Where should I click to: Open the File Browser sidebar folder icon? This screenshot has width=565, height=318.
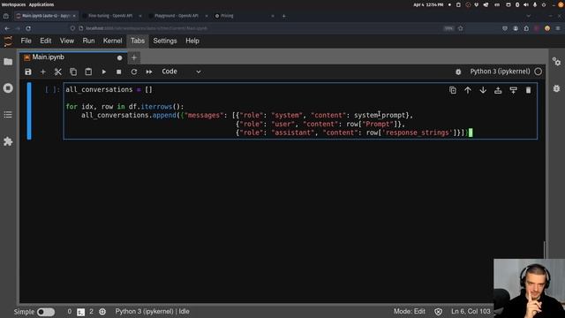coord(8,62)
